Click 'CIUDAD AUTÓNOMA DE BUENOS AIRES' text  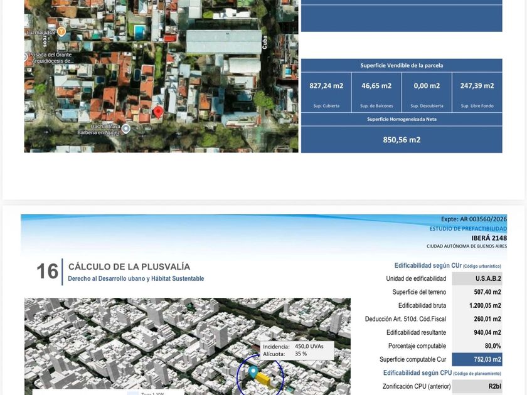pyautogui.click(x=467, y=246)
